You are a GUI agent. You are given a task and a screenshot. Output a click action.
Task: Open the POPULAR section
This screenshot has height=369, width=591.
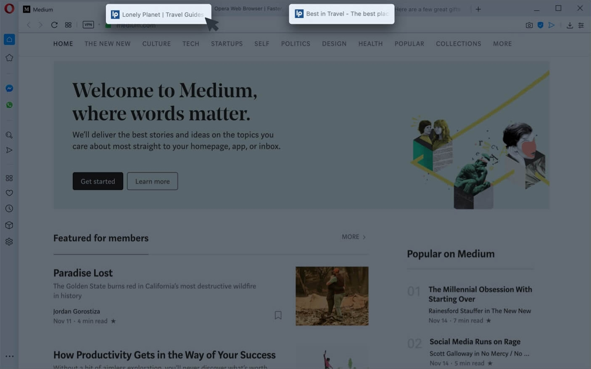coord(409,44)
